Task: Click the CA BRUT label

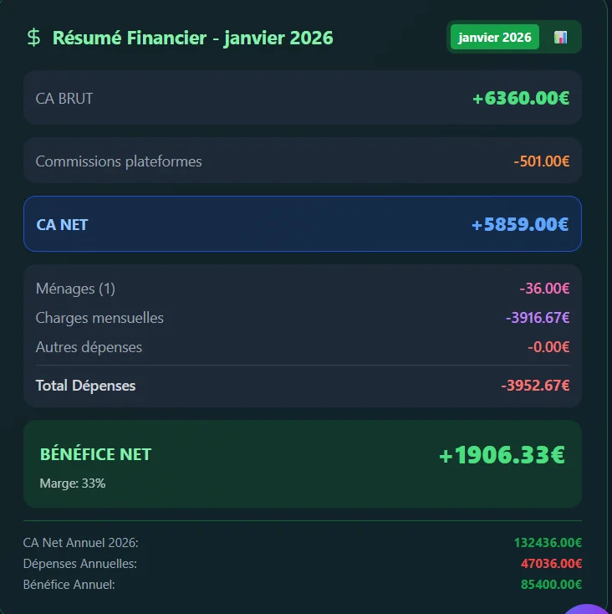Action: (64, 99)
